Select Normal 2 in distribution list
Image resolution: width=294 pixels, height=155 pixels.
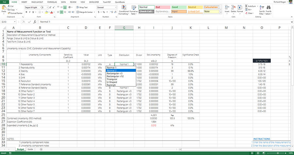[121, 71]
